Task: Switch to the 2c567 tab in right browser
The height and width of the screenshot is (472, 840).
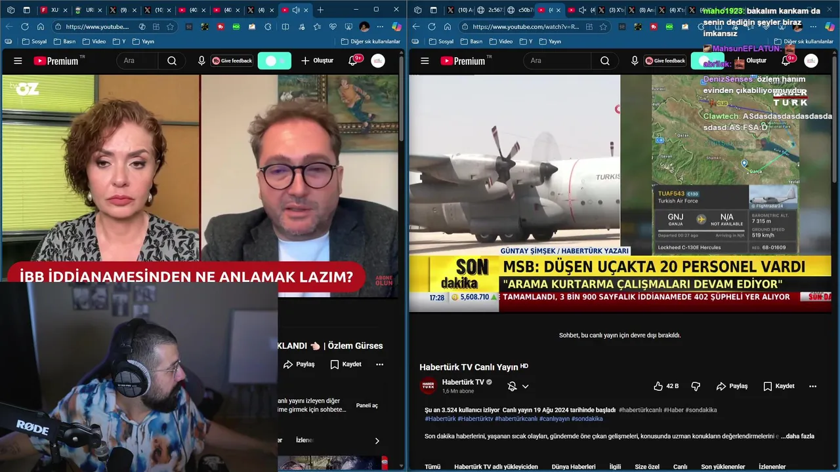Action: (491, 10)
